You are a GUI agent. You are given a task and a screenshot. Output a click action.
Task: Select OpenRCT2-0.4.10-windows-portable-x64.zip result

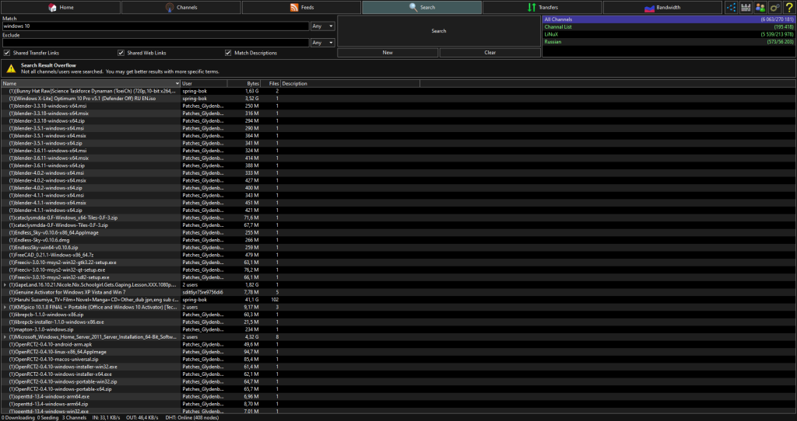click(398, 389)
